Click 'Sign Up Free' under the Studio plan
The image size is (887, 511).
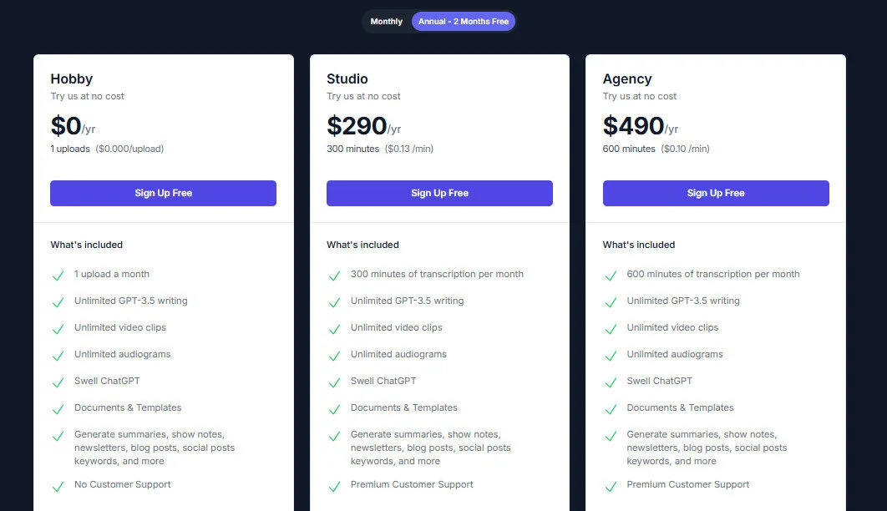(439, 193)
